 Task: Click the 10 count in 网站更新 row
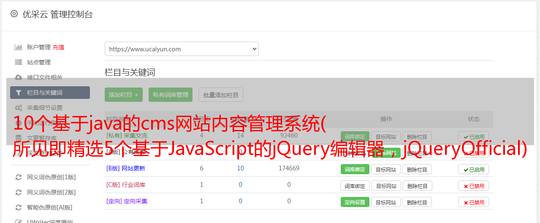tap(240, 168)
